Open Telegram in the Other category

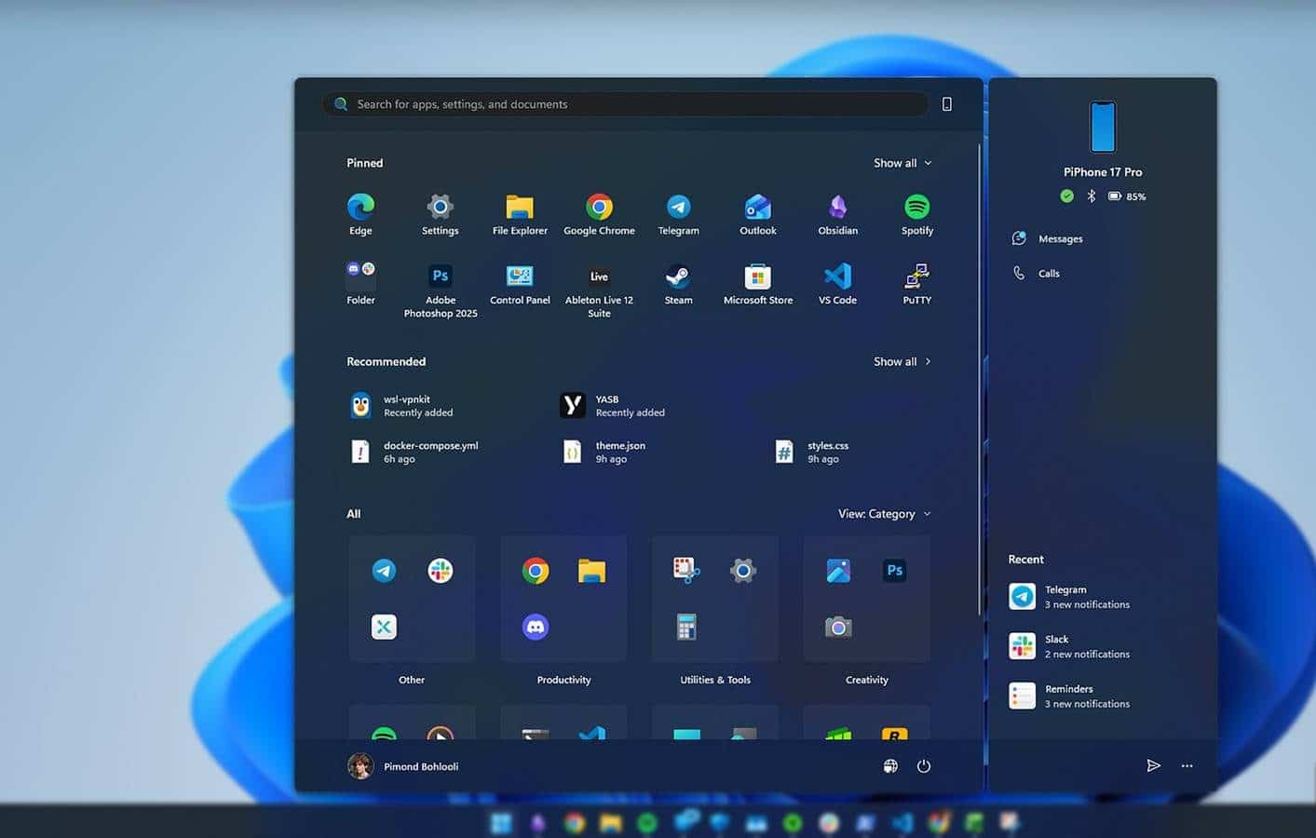(x=384, y=571)
